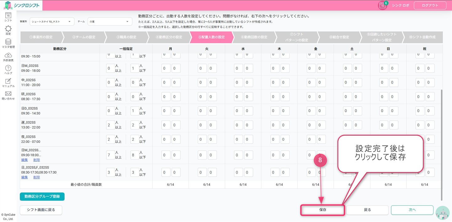The width and height of the screenshot is (452, 222).
Task: Click minimum bulk input for 遅_032SS row
Action: [110, 125]
